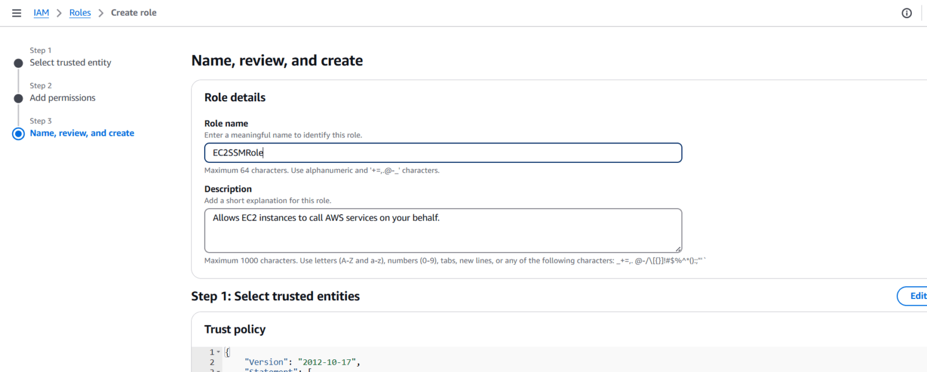Click the "Name, review, and create" page heading
The height and width of the screenshot is (372, 927).
coord(277,60)
